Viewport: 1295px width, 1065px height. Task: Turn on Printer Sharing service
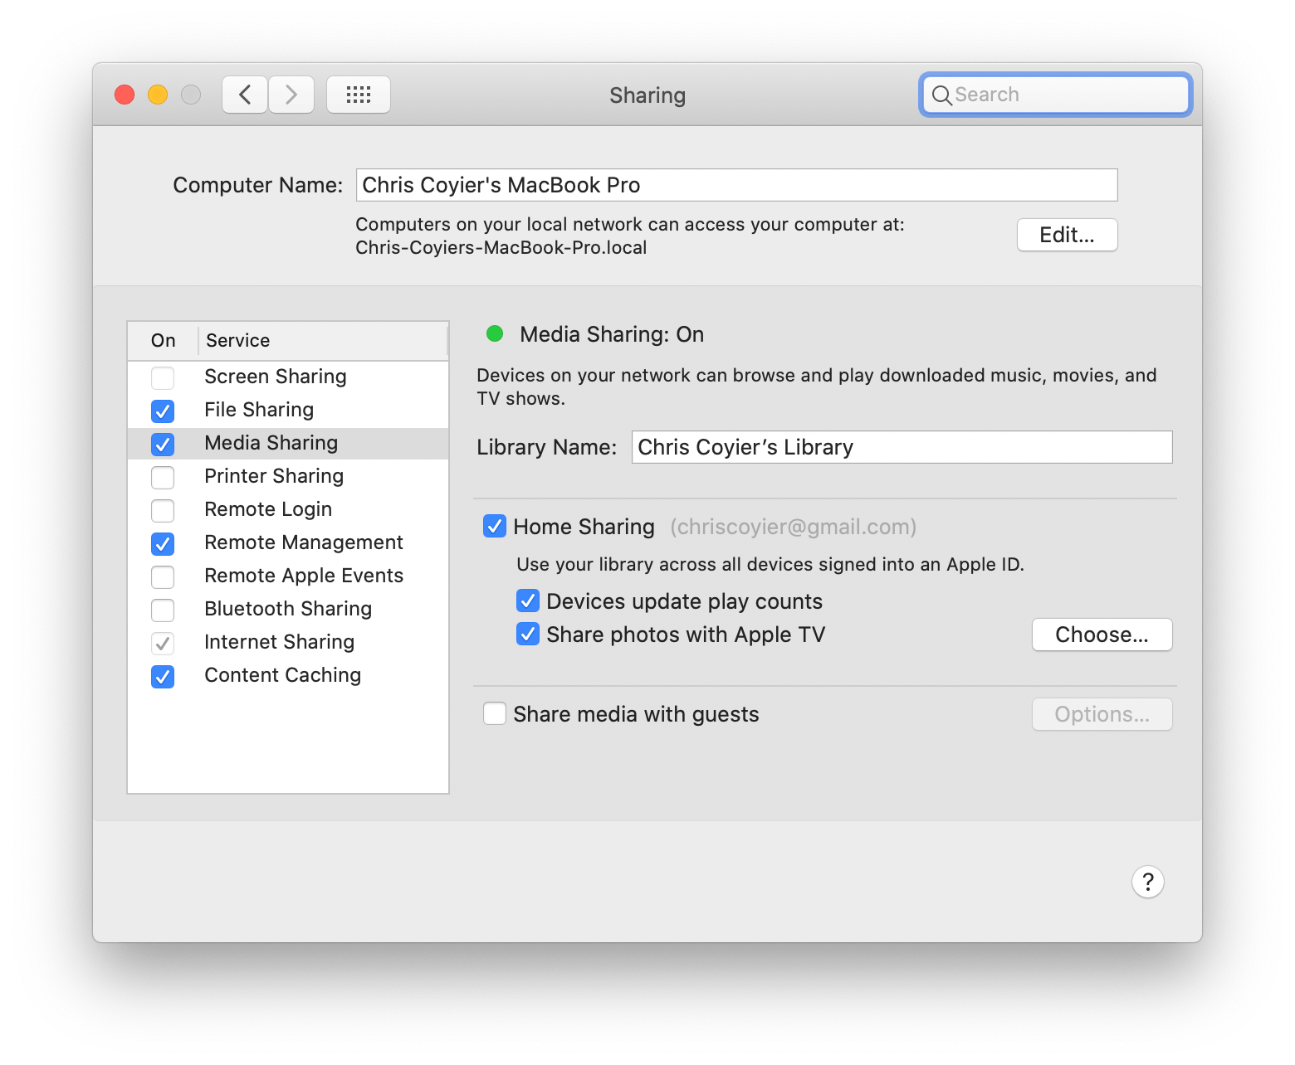[x=163, y=477]
